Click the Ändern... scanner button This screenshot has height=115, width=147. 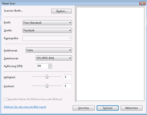[61, 11]
